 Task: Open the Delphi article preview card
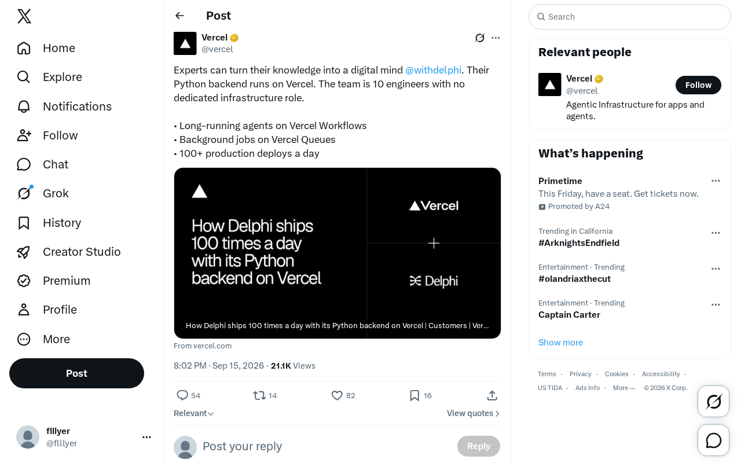[x=338, y=253]
